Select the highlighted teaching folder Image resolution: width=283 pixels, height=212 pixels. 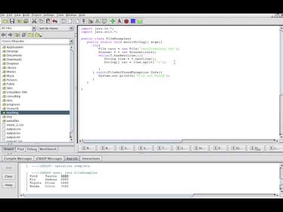point(35,112)
